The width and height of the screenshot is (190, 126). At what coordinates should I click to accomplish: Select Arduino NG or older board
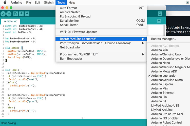coord(168,118)
